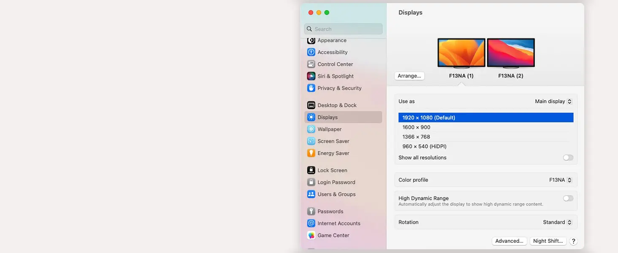Select the F13NA (2) display thumbnail
618x253 pixels.
(x=511, y=53)
